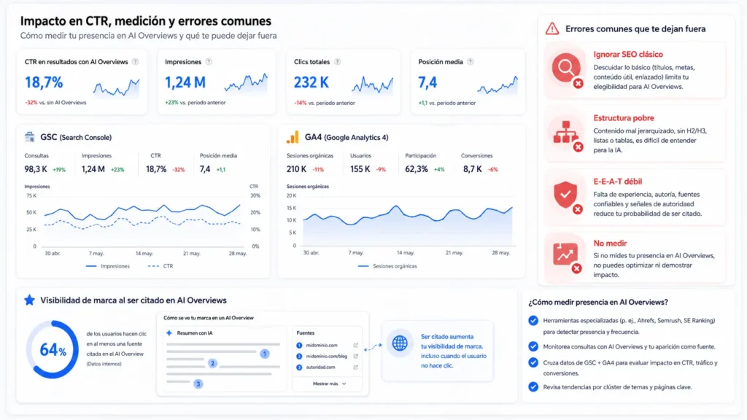Toggle the Revisa tendencias por clúster checkmark
This screenshot has height=420, width=747.
pos(533,386)
